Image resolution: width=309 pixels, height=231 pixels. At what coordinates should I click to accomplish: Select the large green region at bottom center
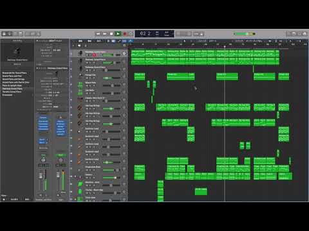[201, 191]
